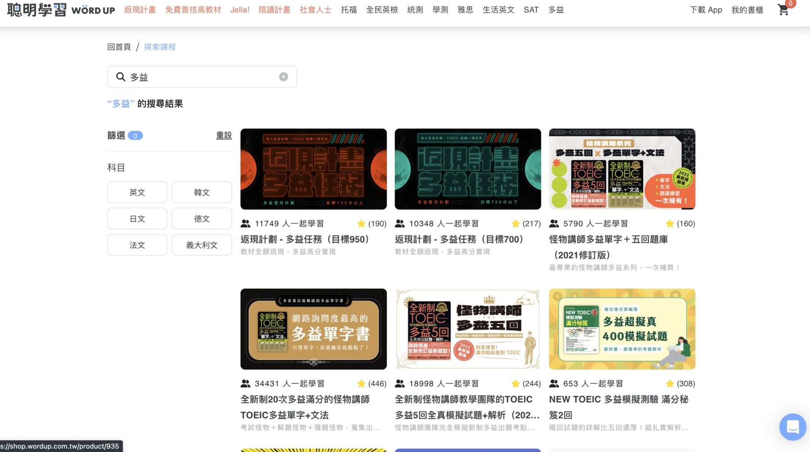Image resolution: width=810 pixels, height=452 pixels.
Task: Open the 怪物講師 多益五回 thumbnail
Action: [x=468, y=329]
